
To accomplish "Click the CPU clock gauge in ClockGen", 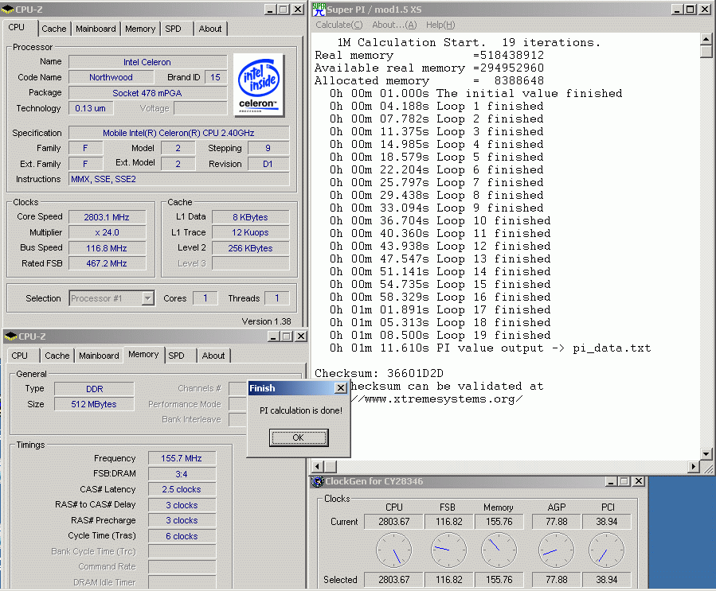I will tap(394, 550).
